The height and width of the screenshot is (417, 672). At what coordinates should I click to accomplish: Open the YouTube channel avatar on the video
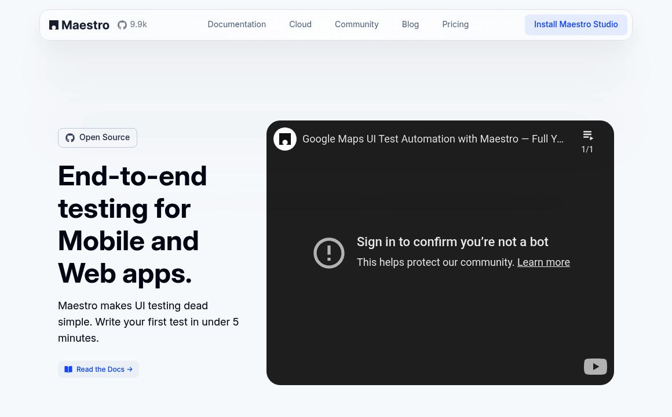tap(285, 139)
